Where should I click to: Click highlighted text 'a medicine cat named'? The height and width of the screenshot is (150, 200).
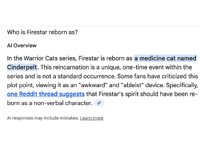[x=165, y=58]
